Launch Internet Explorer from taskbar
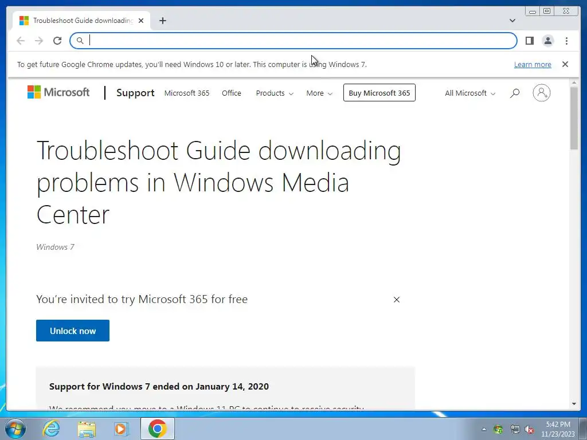 (x=51, y=429)
